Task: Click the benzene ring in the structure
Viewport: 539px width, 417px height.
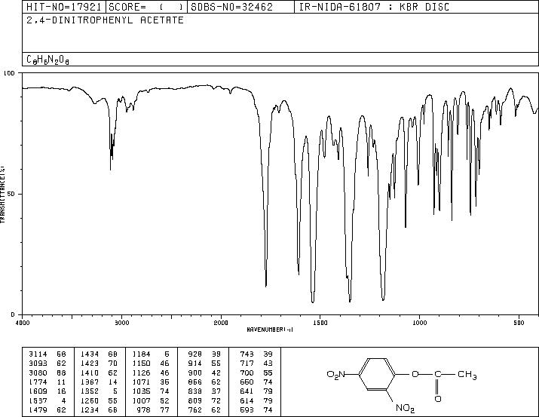Action: point(377,374)
